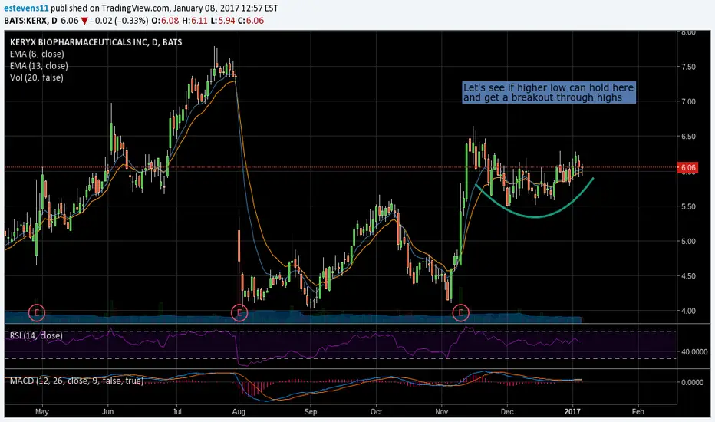Click the Aug label on time axis
This screenshot has height=422, width=715.
tap(239, 411)
